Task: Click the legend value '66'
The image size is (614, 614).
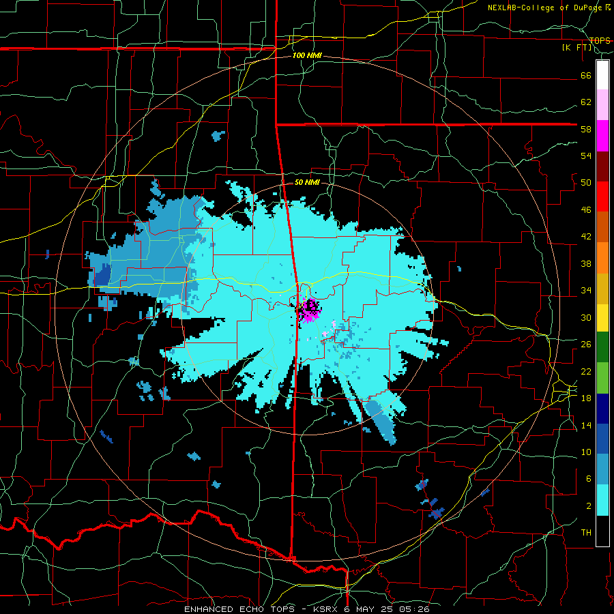Action: 586,75
